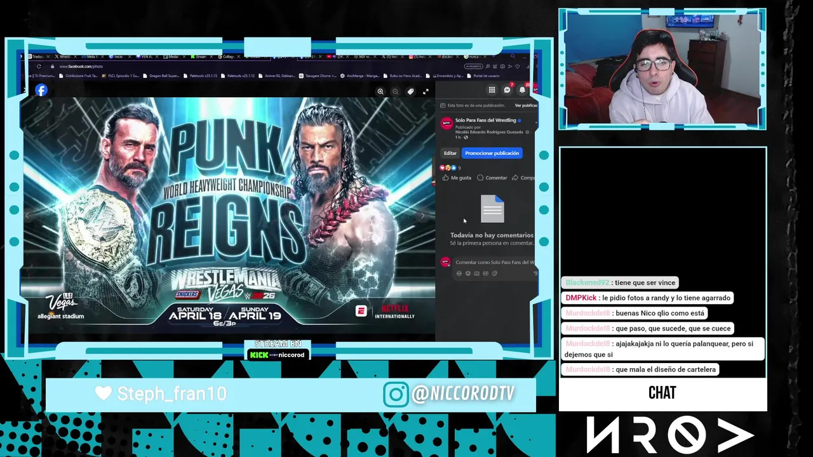Click the streamer webcam feed
Image resolution: width=813 pixels, height=457 pixels.
pyautogui.click(x=662, y=69)
